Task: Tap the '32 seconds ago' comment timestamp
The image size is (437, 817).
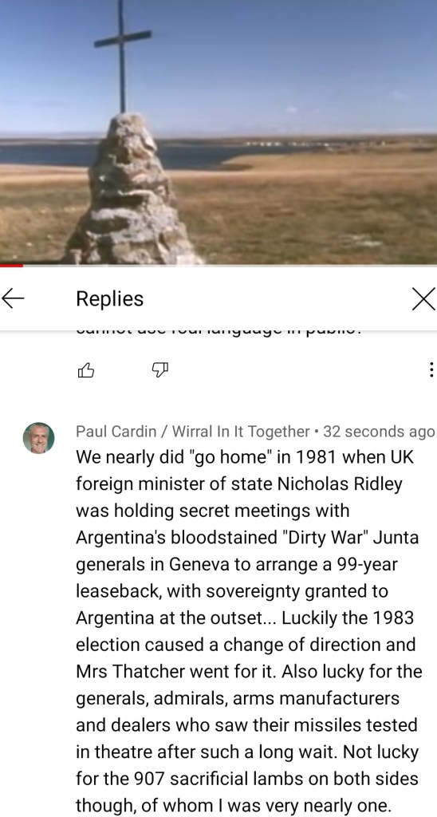Action: point(379,432)
